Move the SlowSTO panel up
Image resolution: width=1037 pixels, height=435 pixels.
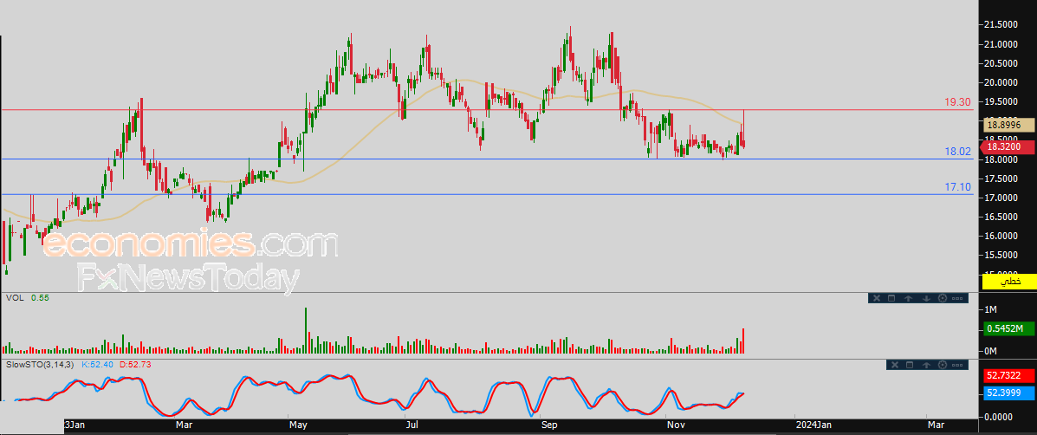(x=926, y=365)
